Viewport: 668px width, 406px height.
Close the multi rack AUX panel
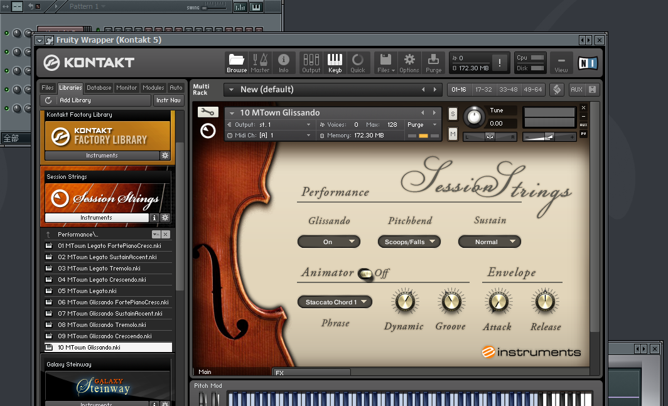click(x=592, y=90)
